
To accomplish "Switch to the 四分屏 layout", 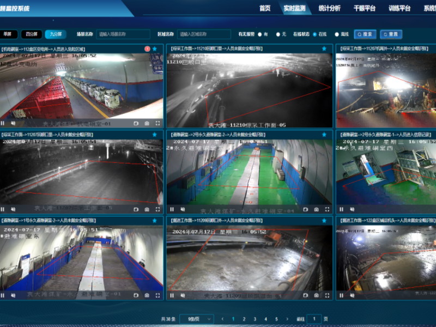I will coord(31,34).
